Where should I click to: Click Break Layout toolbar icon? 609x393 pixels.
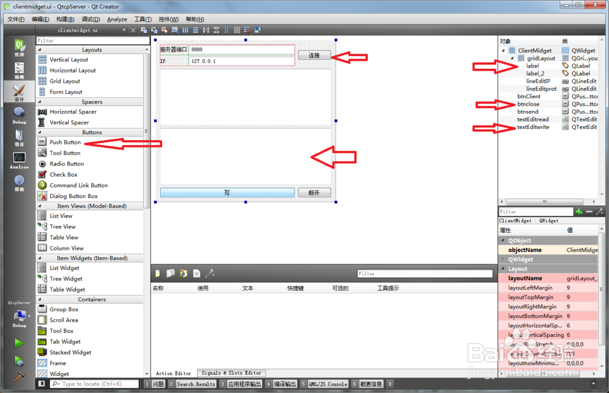(247, 30)
